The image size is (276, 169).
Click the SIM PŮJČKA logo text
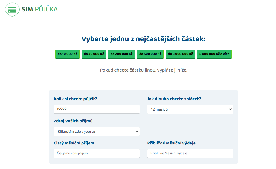click(40, 9)
